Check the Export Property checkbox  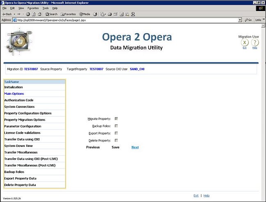point(116,133)
